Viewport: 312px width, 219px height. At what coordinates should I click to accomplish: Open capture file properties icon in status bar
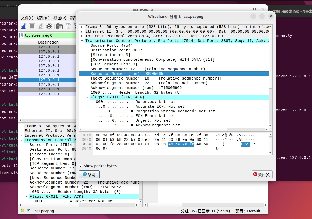click(29, 211)
